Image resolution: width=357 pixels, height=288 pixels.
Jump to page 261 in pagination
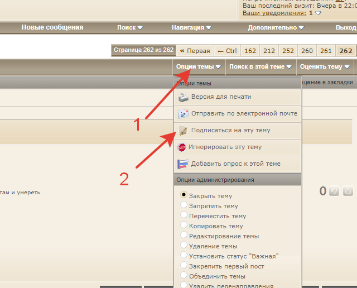[x=326, y=51]
